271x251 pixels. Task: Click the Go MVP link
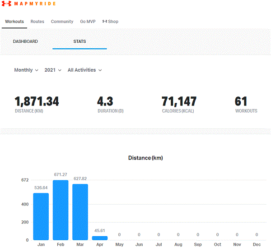click(x=88, y=22)
